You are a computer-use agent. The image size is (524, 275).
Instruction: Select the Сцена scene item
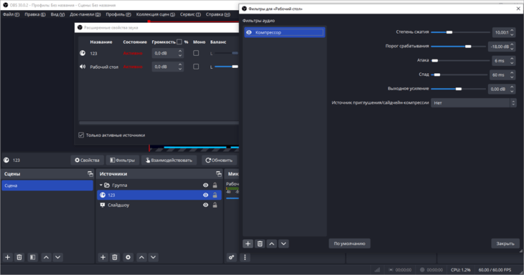coord(47,185)
